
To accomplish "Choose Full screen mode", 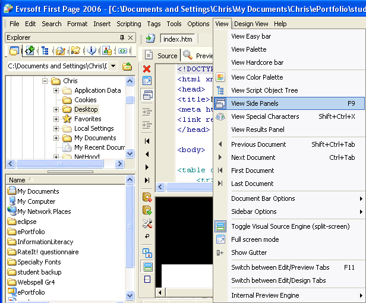I will [254, 239].
